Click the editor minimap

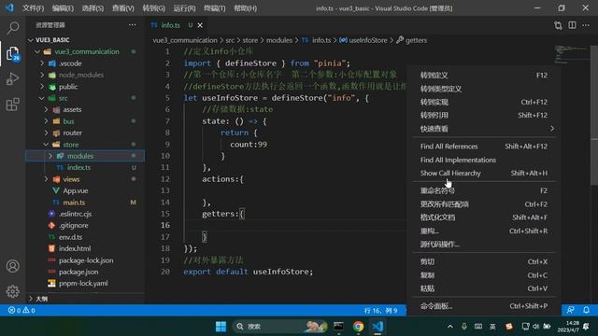[571, 54]
